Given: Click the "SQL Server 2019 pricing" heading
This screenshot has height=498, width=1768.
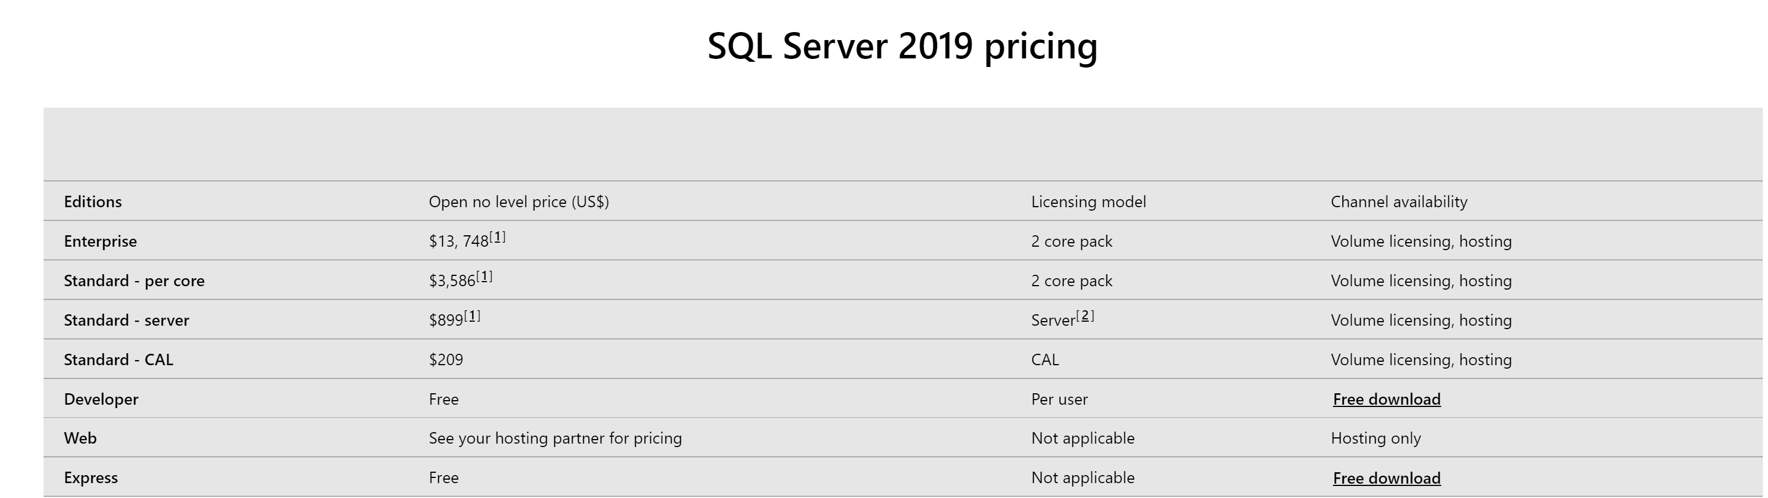Looking at the screenshot, I should coord(903,46).
